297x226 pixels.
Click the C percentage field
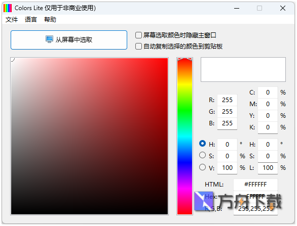point(268,93)
